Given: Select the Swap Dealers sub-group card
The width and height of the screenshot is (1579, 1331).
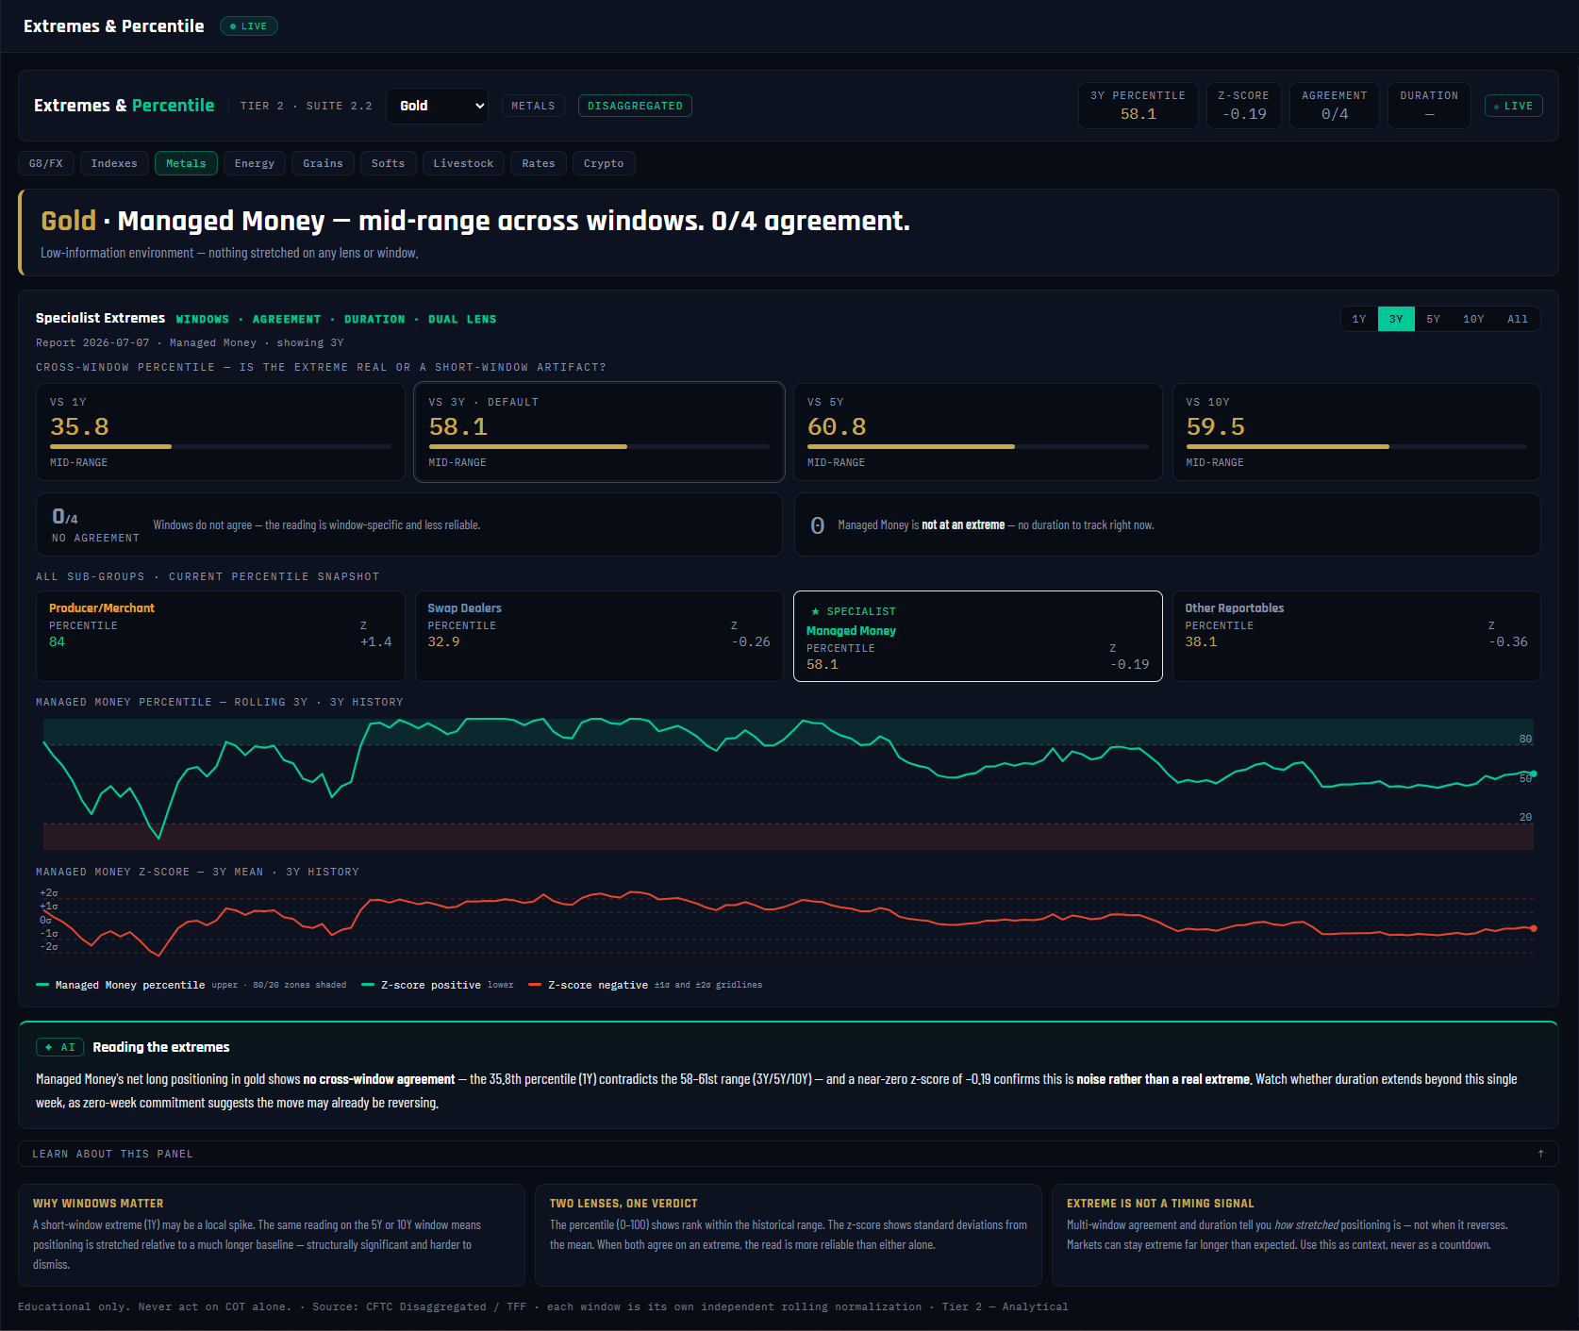Looking at the screenshot, I should (599, 636).
